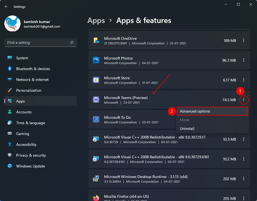The image size is (257, 201).
Task: Click the Visual C++ 9.0.30729.6161 installer icon
Action: pos(96,159)
